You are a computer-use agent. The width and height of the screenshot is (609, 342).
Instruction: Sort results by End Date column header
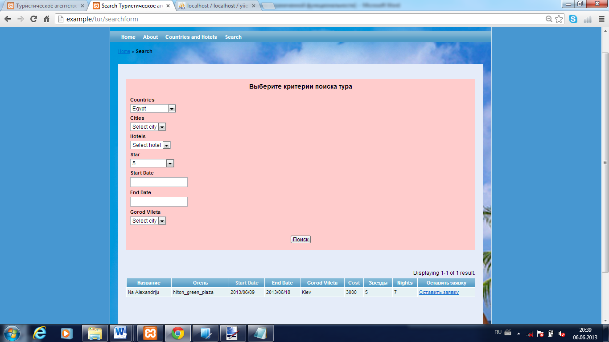coord(283,283)
